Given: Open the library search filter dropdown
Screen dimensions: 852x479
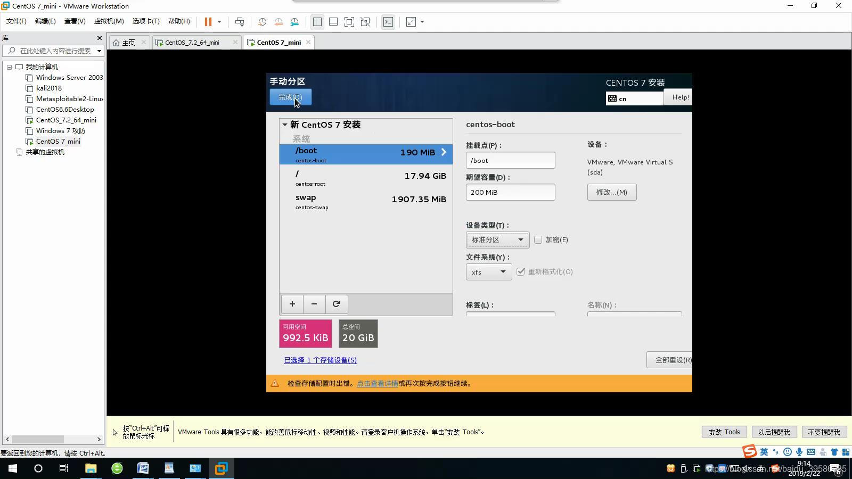Looking at the screenshot, I should point(99,51).
